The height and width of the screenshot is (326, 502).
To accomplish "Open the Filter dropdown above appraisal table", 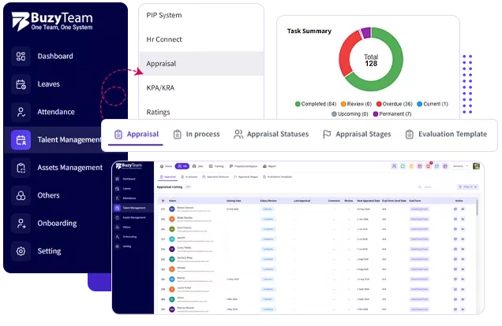I will click(x=467, y=187).
